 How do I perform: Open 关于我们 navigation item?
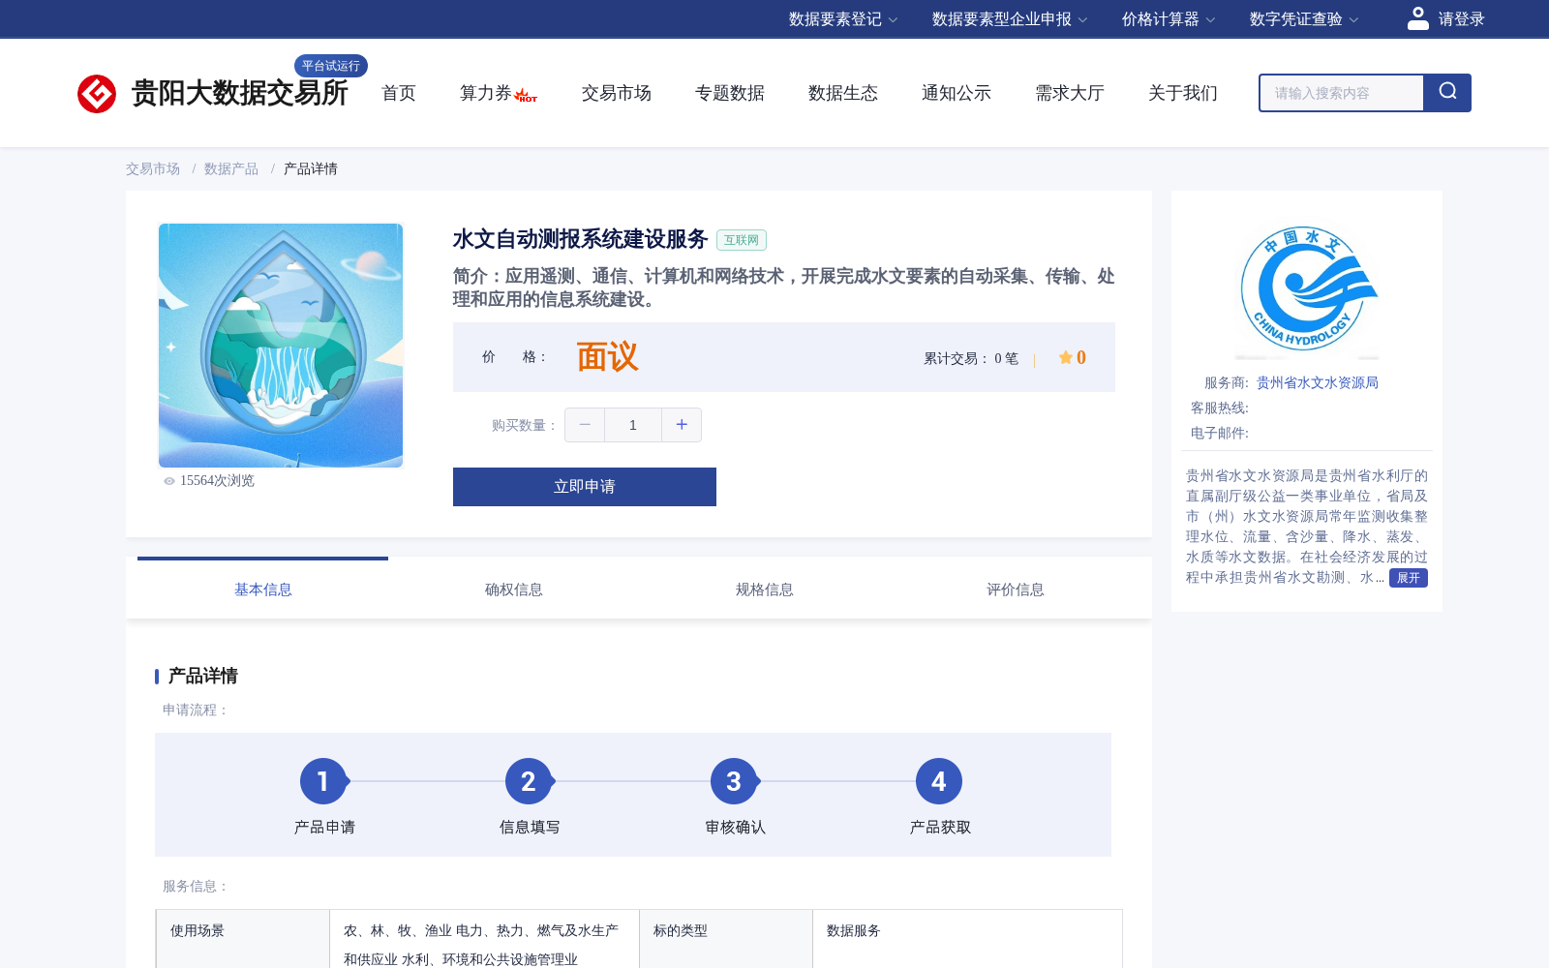pos(1183,93)
